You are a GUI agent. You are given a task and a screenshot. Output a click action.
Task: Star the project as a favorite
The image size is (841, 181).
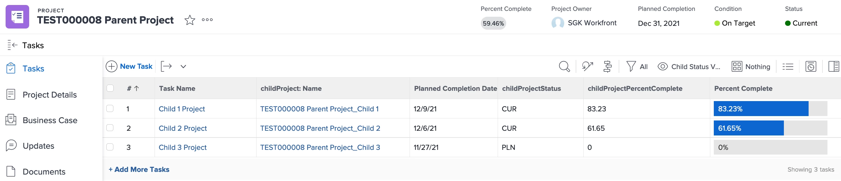point(190,20)
